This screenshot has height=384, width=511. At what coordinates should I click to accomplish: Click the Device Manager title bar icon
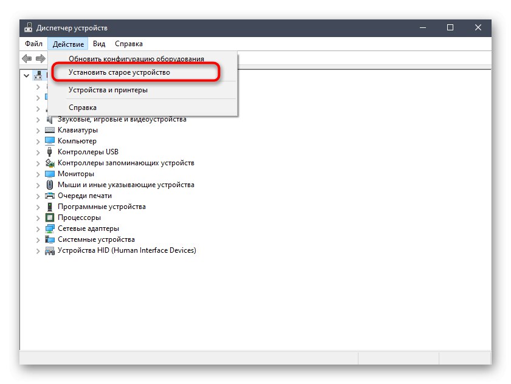coord(29,28)
